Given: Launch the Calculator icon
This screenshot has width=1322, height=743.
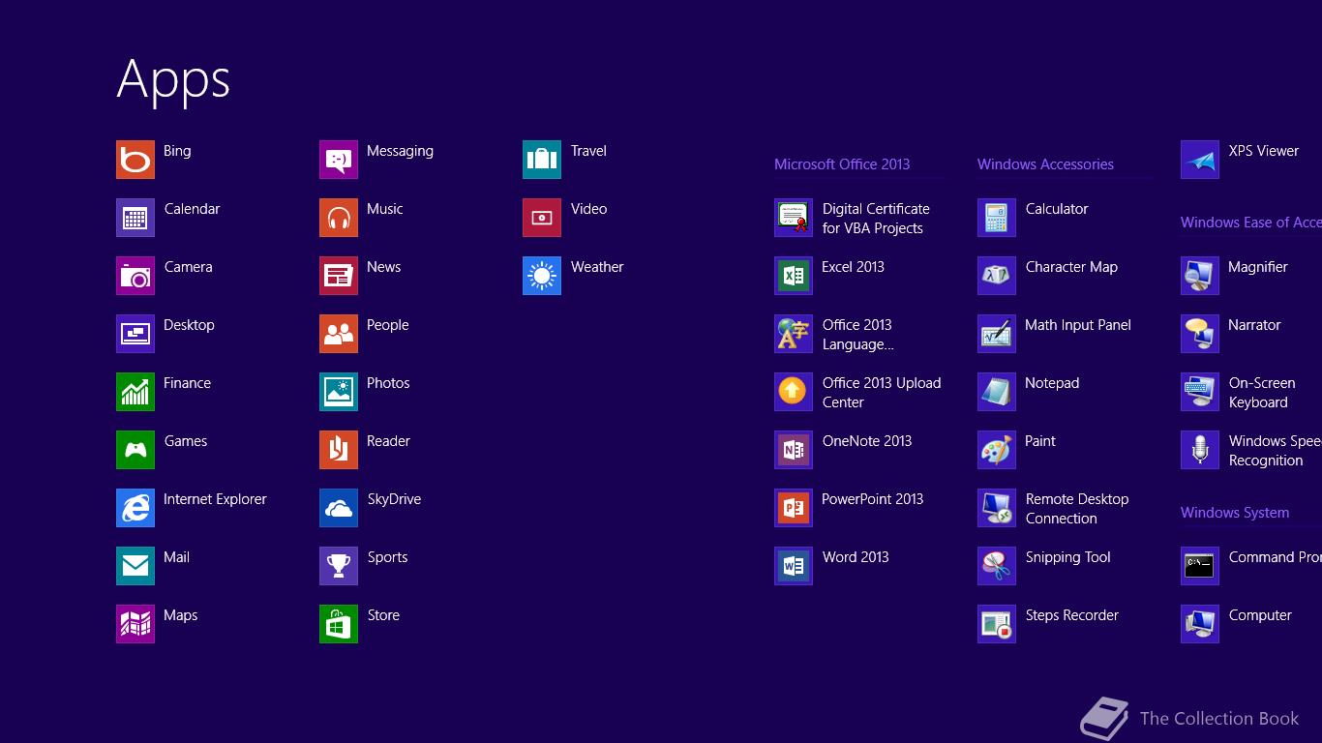Looking at the screenshot, I should [x=997, y=218].
